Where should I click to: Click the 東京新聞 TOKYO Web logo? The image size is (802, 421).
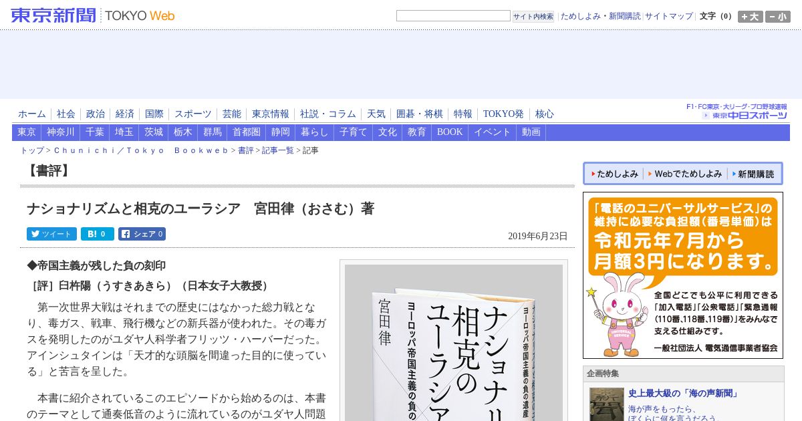93,15
